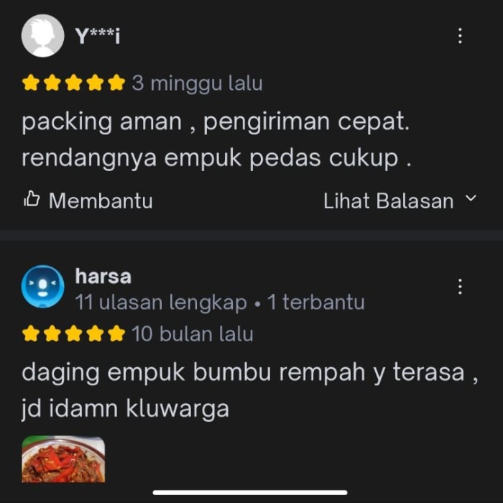Image resolution: width=503 pixels, height=503 pixels.
Task: Tap the white home indicator bar
Action: click(250, 492)
